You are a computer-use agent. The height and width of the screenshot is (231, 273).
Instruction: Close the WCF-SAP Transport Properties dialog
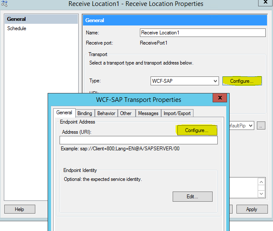220,98
